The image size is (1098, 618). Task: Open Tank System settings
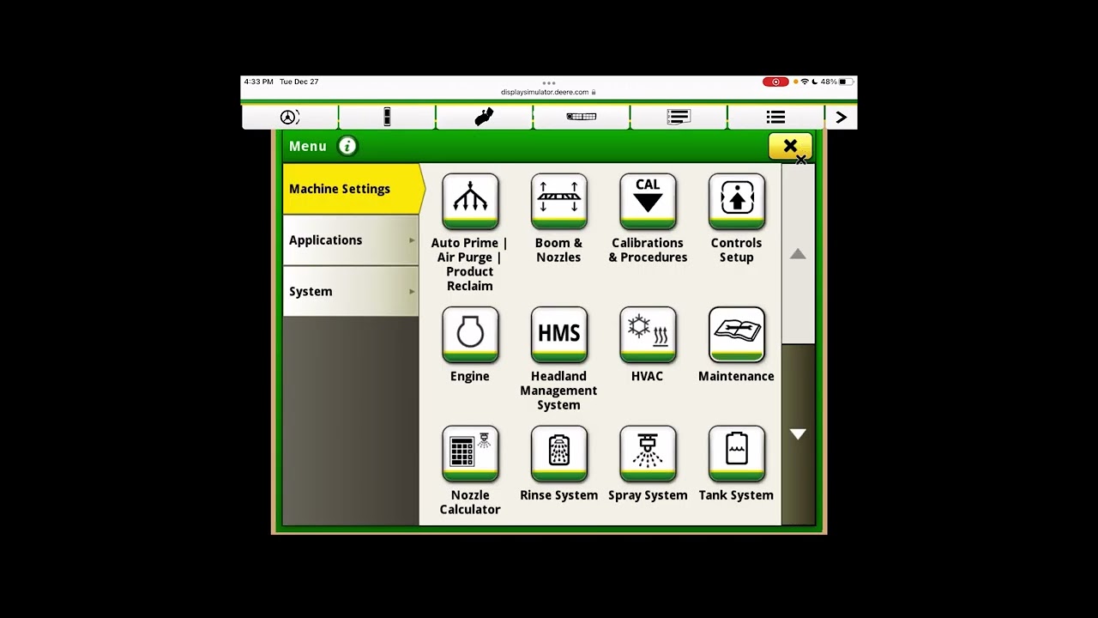(x=736, y=454)
